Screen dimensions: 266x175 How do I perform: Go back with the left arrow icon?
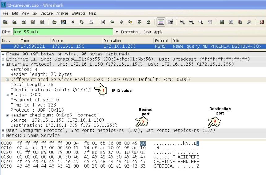[112, 22]
